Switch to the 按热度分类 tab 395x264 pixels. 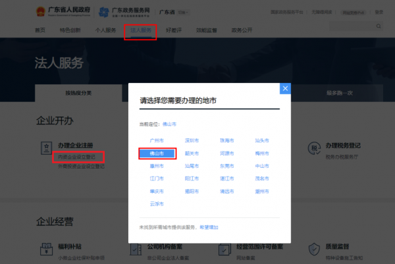point(78,93)
